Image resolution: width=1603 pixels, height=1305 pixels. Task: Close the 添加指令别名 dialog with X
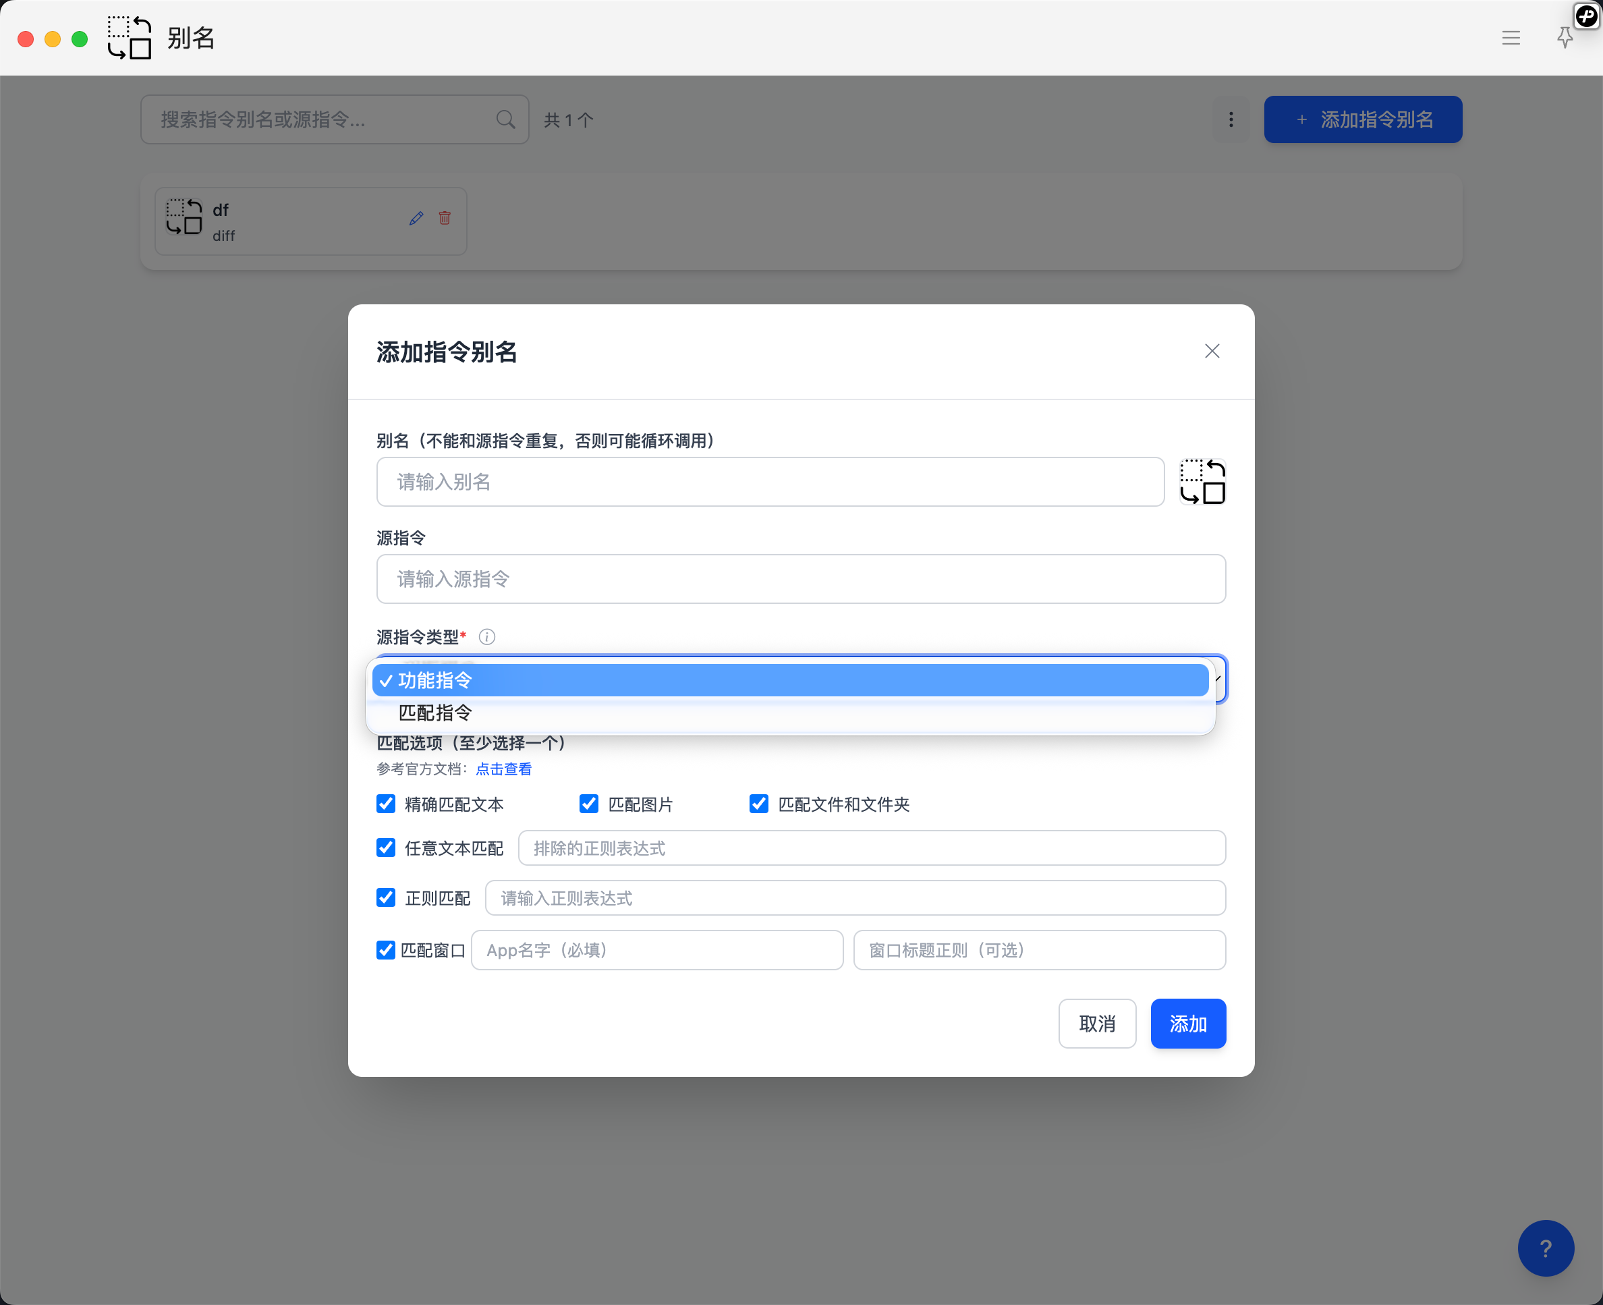(1212, 351)
